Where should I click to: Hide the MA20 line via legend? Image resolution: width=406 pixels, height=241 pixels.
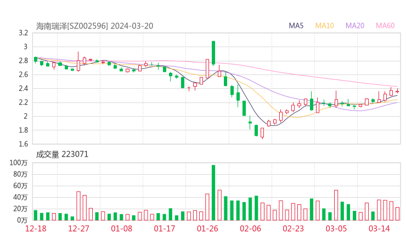[355, 25]
